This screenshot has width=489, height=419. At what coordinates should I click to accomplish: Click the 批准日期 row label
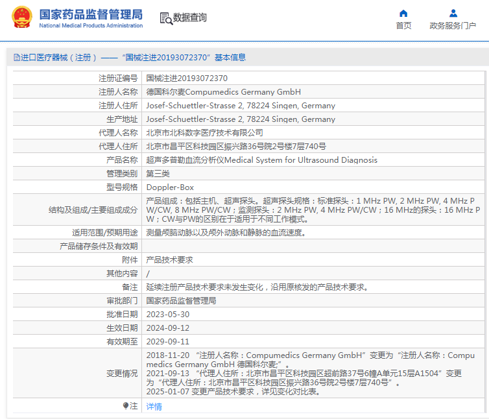(x=122, y=315)
